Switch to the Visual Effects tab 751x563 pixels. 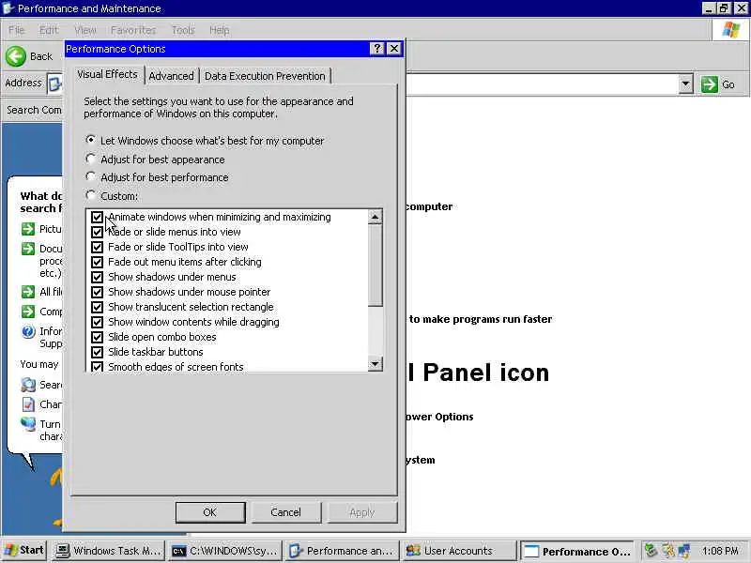pos(107,74)
